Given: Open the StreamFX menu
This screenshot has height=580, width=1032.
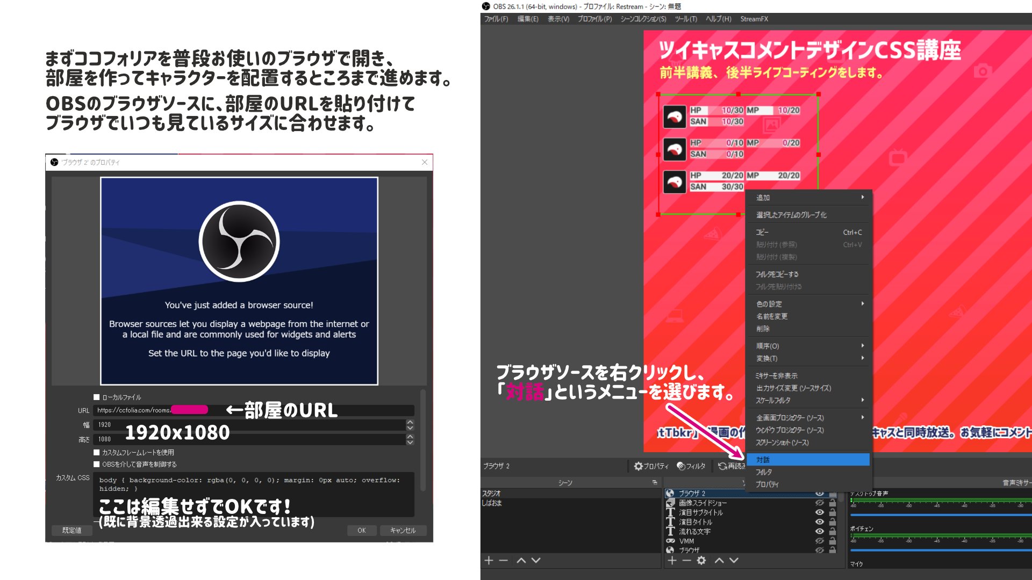Looking at the screenshot, I should 755,19.
